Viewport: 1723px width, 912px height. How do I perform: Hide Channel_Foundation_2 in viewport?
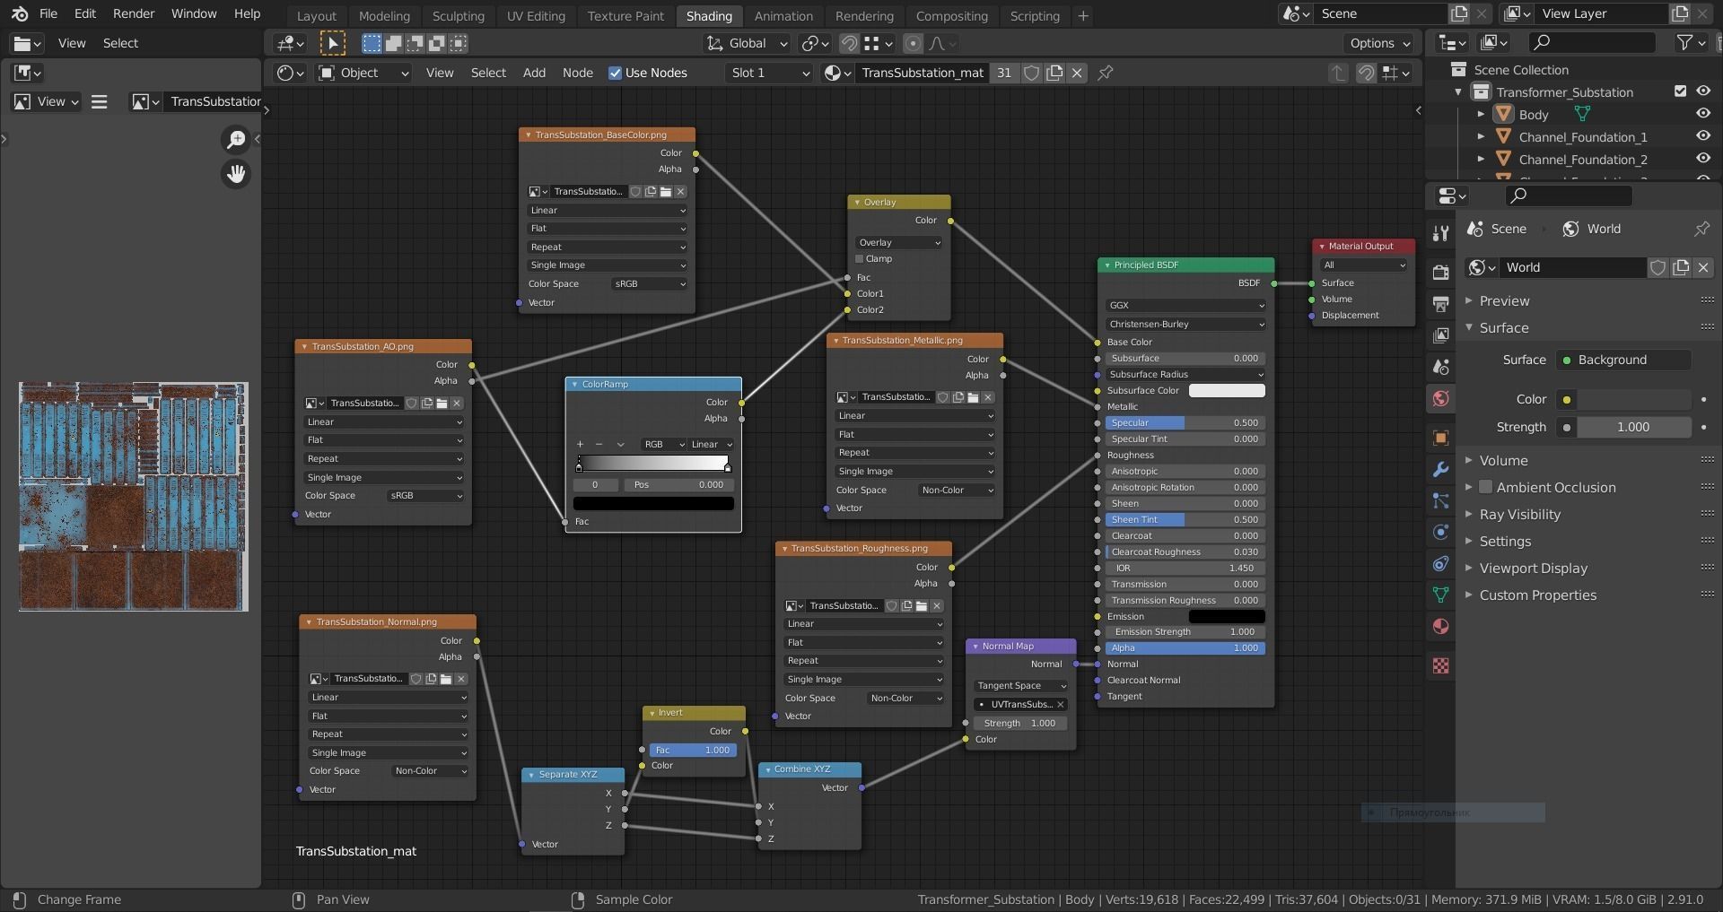point(1703,159)
